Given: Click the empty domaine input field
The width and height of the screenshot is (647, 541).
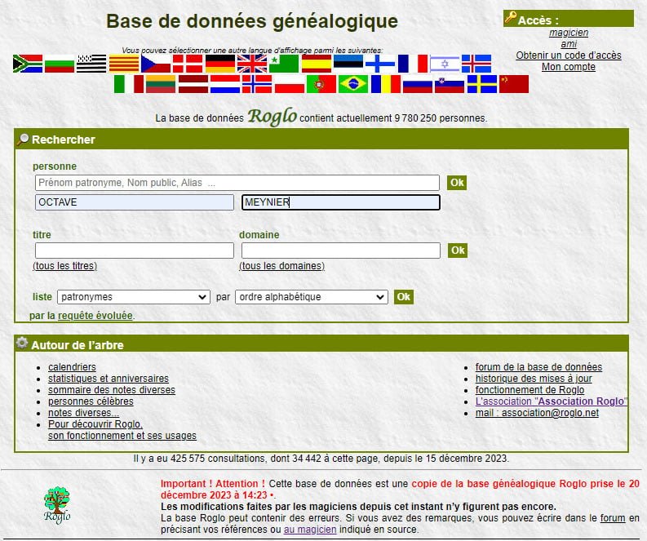Looking at the screenshot, I should tap(341, 251).
